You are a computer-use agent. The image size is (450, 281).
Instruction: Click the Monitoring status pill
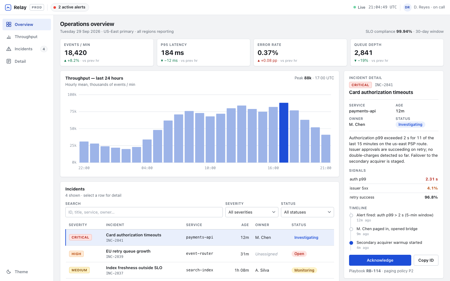tap(304, 270)
